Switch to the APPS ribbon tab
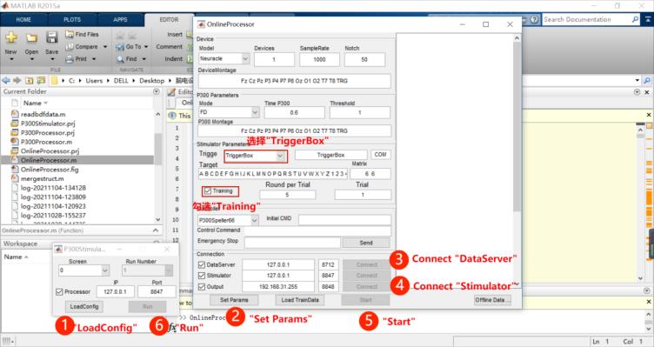 pyautogui.click(x=120, y=20)
